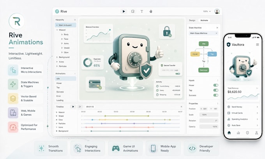Open the Hierarchy panel options
The height and width of the screenshot is (159, 265).
point(75,20)
